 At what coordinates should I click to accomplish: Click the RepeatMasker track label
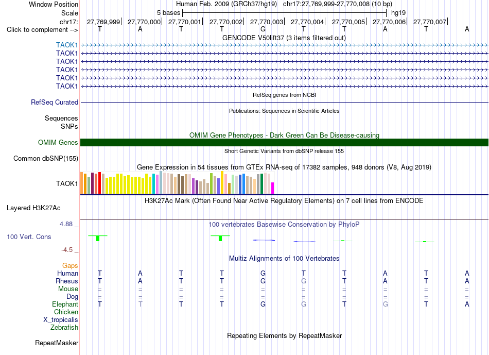pyautogui.click(x=57, y=343)
